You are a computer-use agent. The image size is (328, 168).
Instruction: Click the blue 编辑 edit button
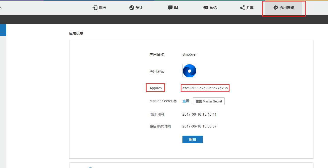(193, 139)
